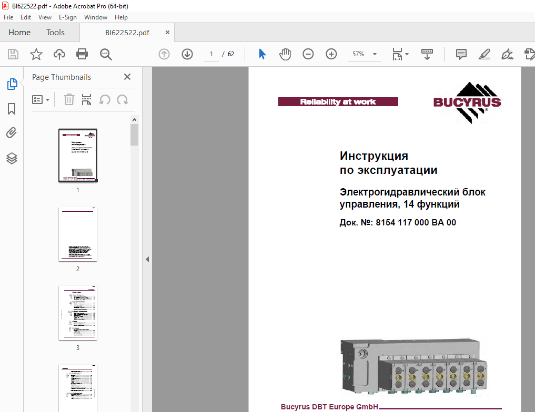The image size is (535, 412).
Task: Click the print pages thumbnail icon
Action: tap(87, 99)
